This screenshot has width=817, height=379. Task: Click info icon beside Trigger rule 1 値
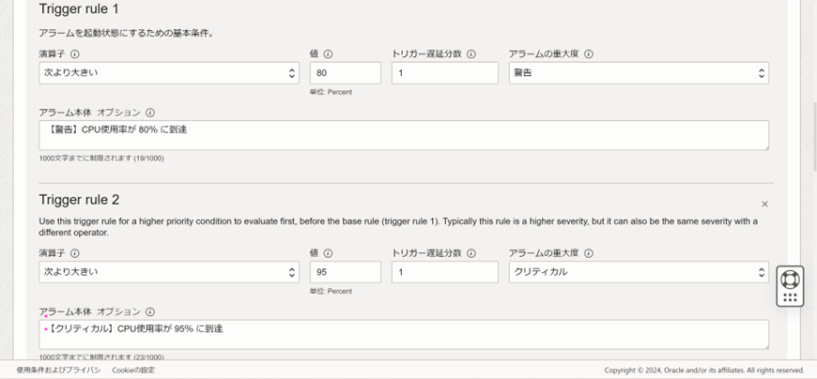coord(329,54)
